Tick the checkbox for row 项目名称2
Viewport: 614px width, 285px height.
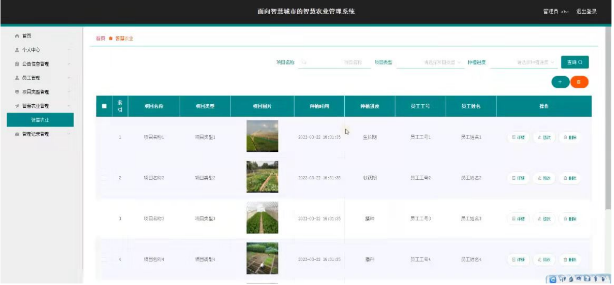105,178
